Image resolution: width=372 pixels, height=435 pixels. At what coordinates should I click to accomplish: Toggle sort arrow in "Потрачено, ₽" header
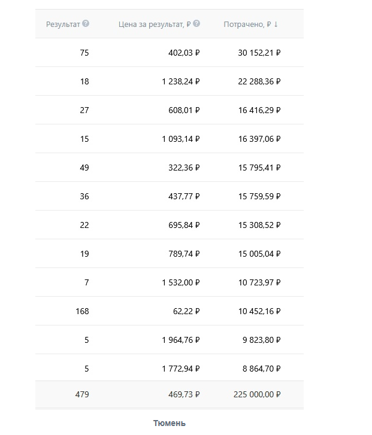coord(276,25)
